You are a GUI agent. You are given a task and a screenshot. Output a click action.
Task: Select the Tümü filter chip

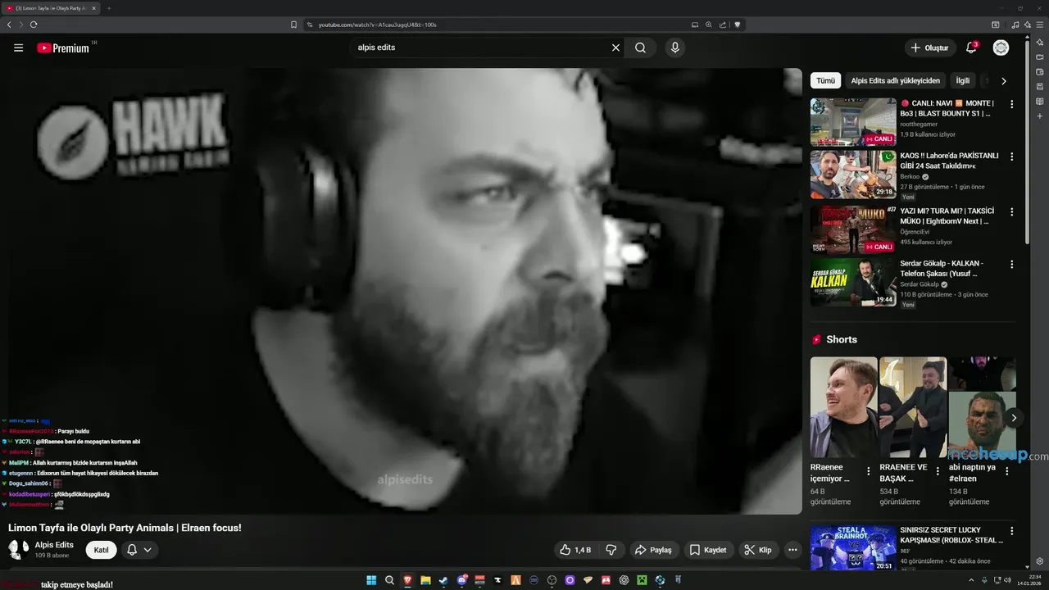[825, 80]
